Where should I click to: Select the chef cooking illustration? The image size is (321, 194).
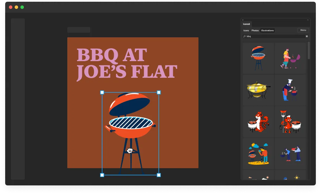point(290,90)
